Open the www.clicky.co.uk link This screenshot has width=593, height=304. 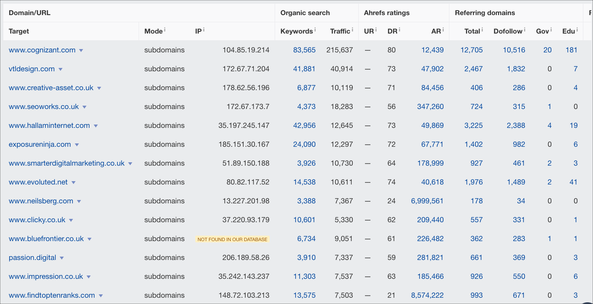click(37, 220)
